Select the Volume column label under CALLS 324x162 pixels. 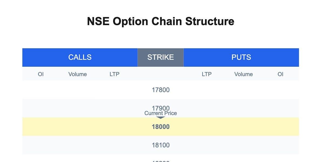77,74
